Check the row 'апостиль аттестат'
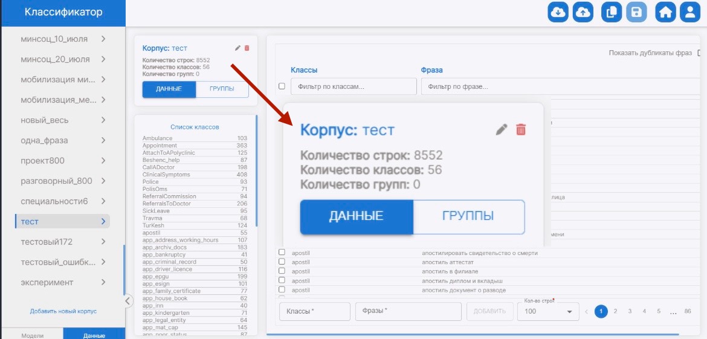 pyautogui.click(x=282, y=262)
